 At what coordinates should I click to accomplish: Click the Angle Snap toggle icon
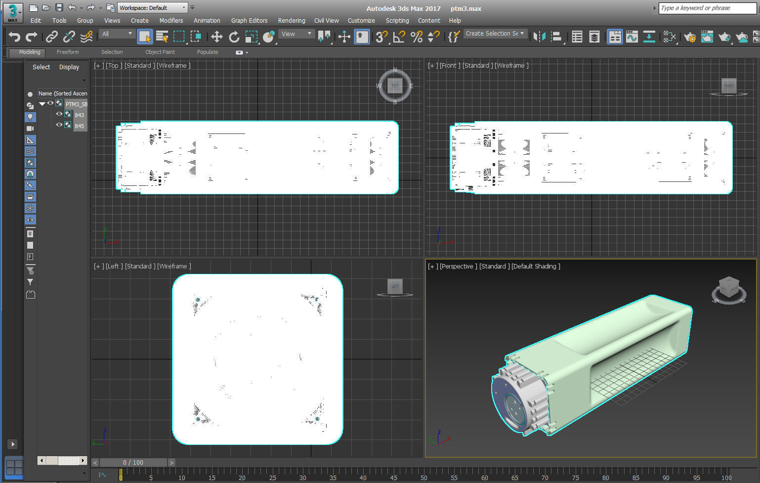click(399, 37)
